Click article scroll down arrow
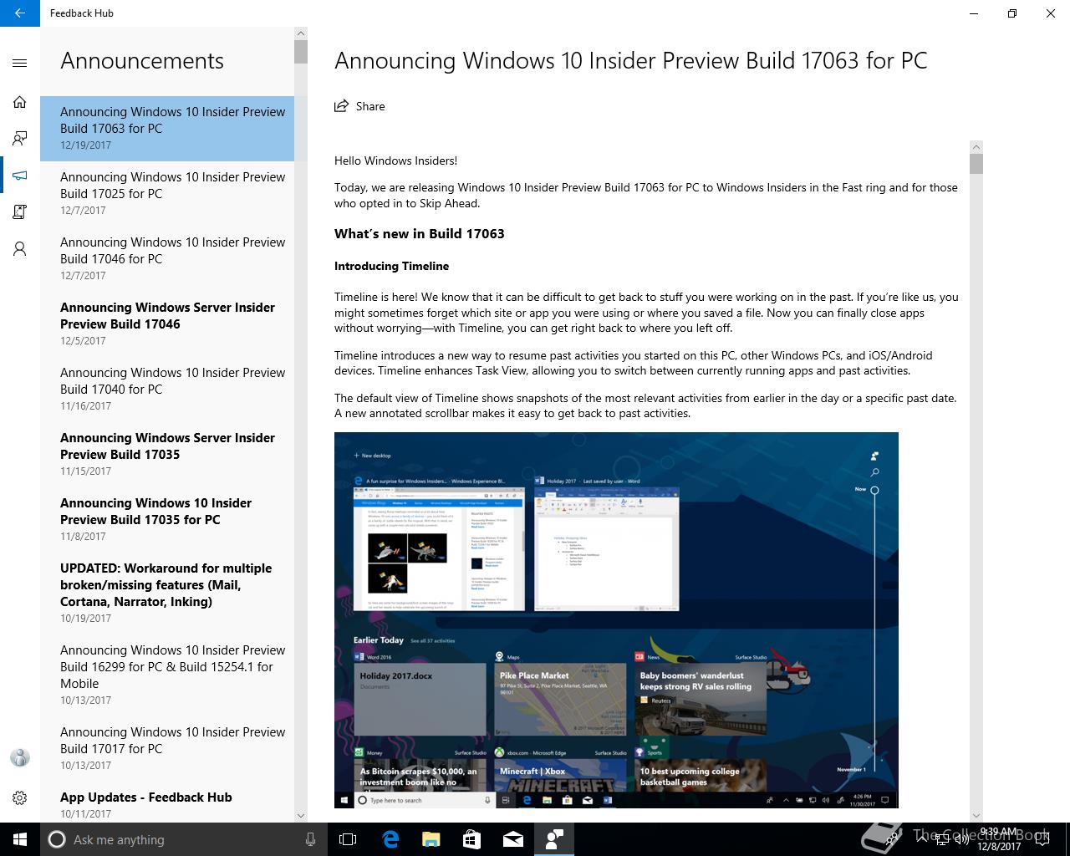The image size is (1070, 856). pos(976,816)
